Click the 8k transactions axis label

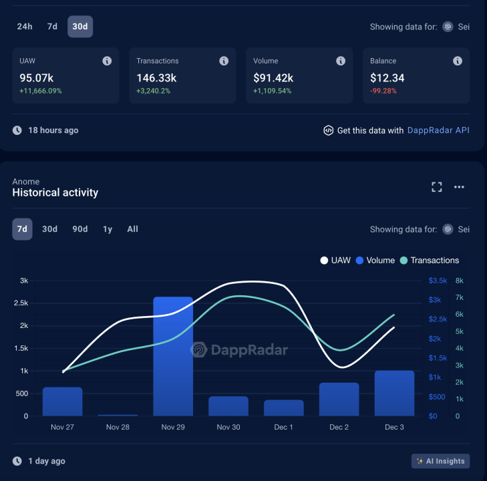pyautogui.click(x=460, y=281)
